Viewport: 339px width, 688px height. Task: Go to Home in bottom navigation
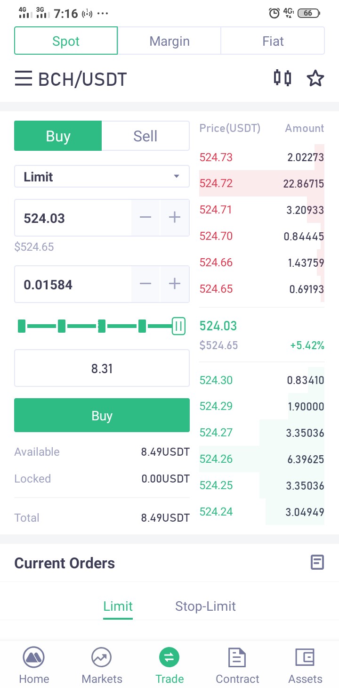pyautogui.click(x=34, y=665)
